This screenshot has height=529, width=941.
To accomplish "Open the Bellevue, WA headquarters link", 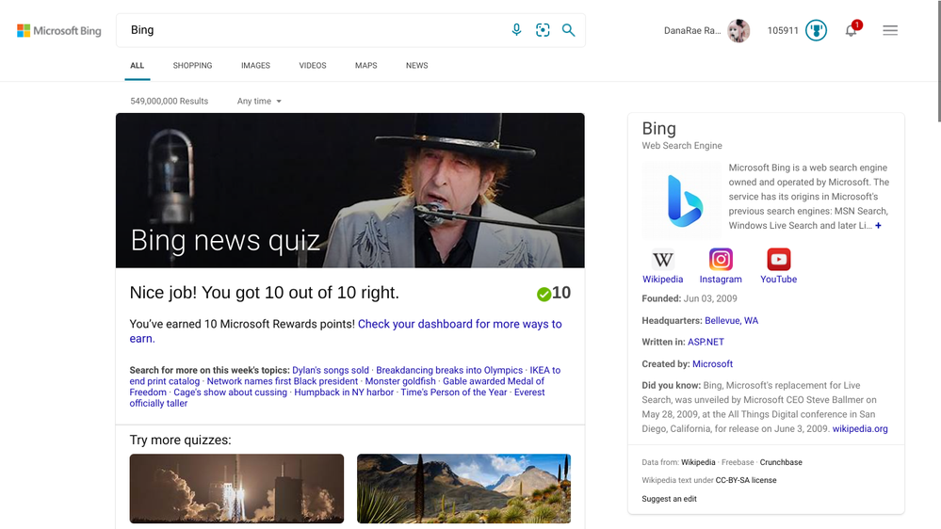I will (x=732, y=320).
